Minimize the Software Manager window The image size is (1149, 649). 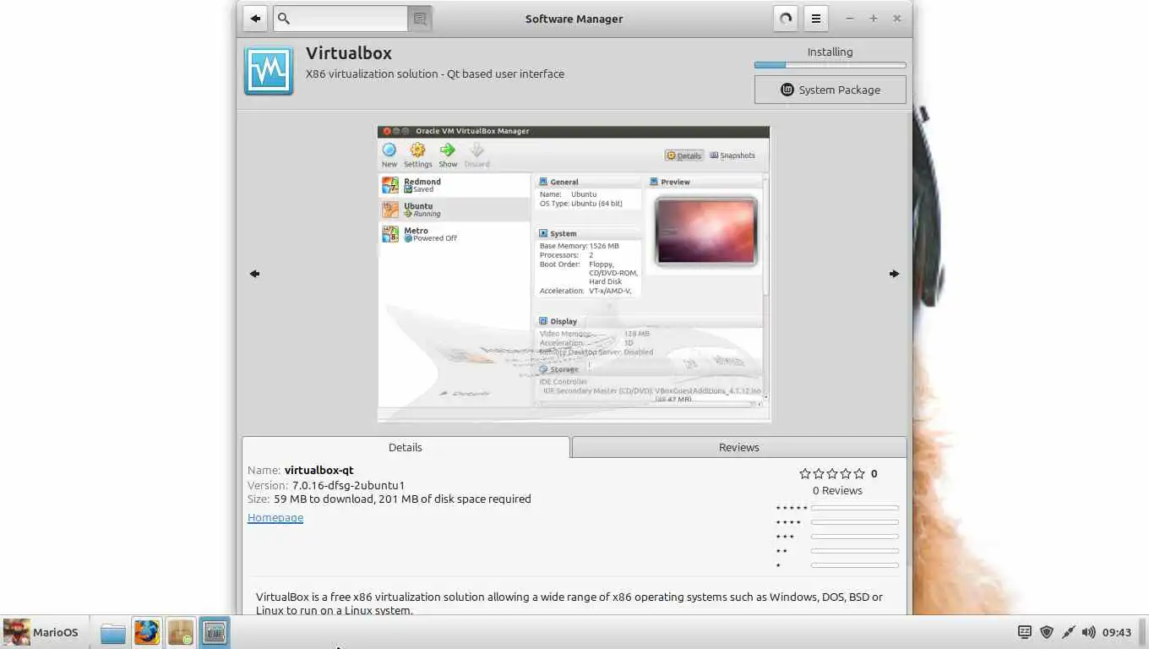click(x=850, y=19)
